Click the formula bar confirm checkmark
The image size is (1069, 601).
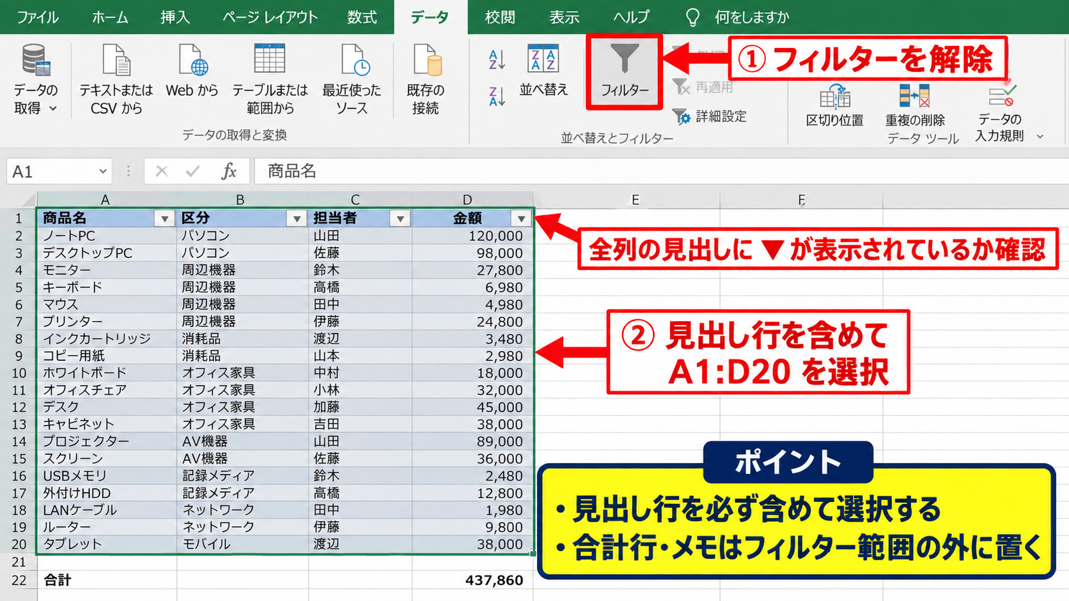[x=192, y=171]
